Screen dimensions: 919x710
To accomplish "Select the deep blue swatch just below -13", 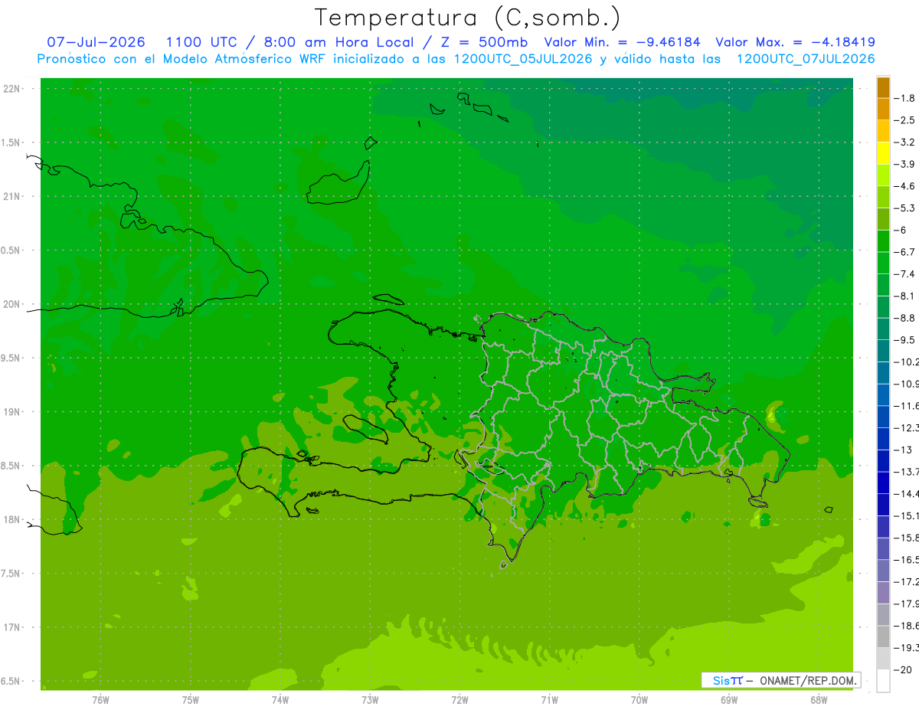I will [883, 460].
